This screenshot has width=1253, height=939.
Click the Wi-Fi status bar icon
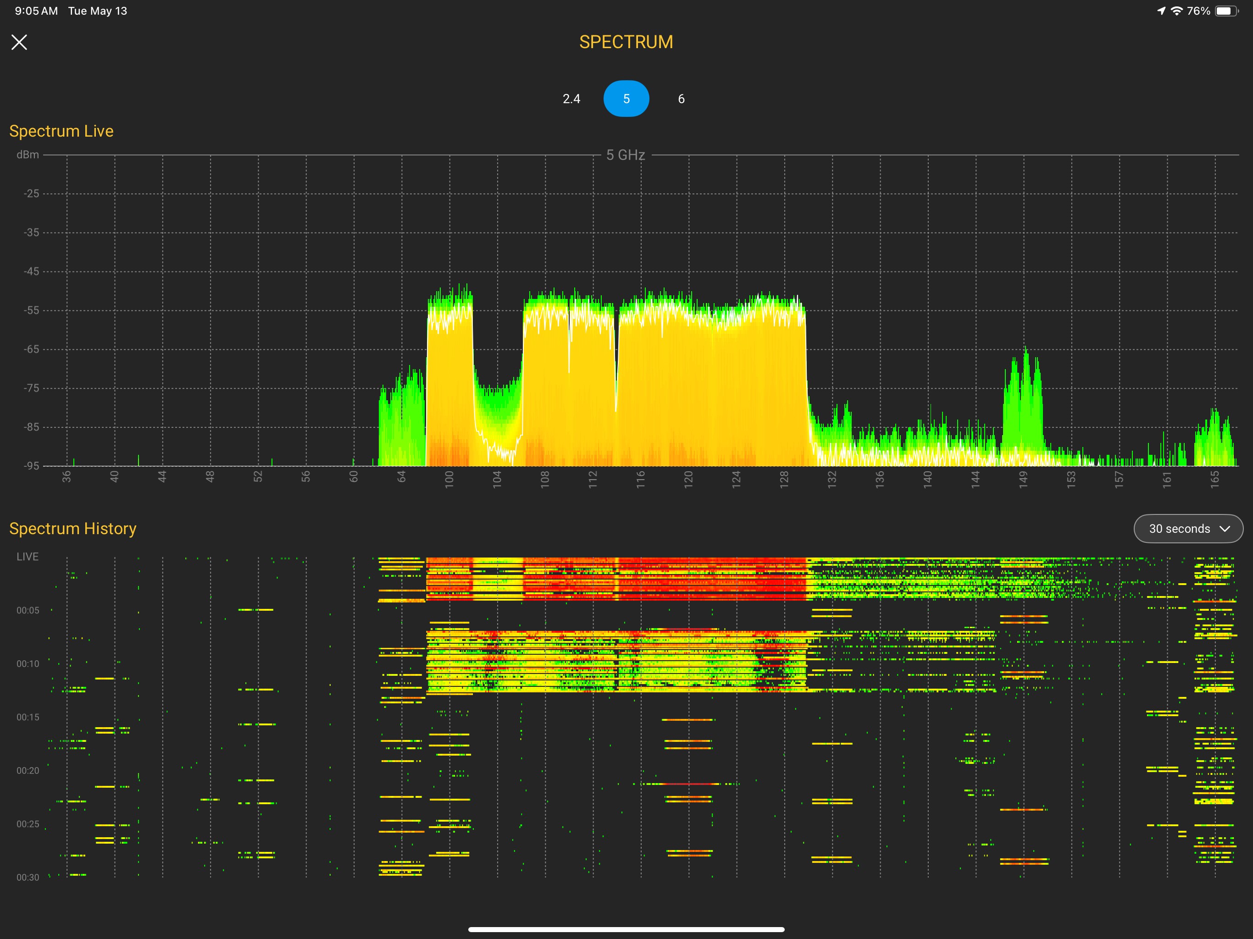1178,10
